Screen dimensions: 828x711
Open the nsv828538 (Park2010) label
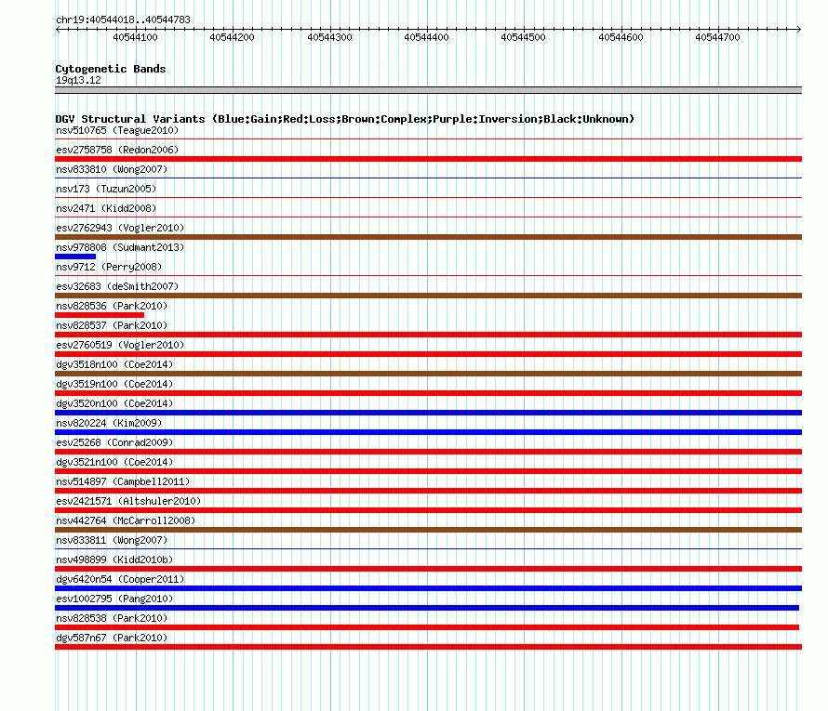click(x=112, y=618)
